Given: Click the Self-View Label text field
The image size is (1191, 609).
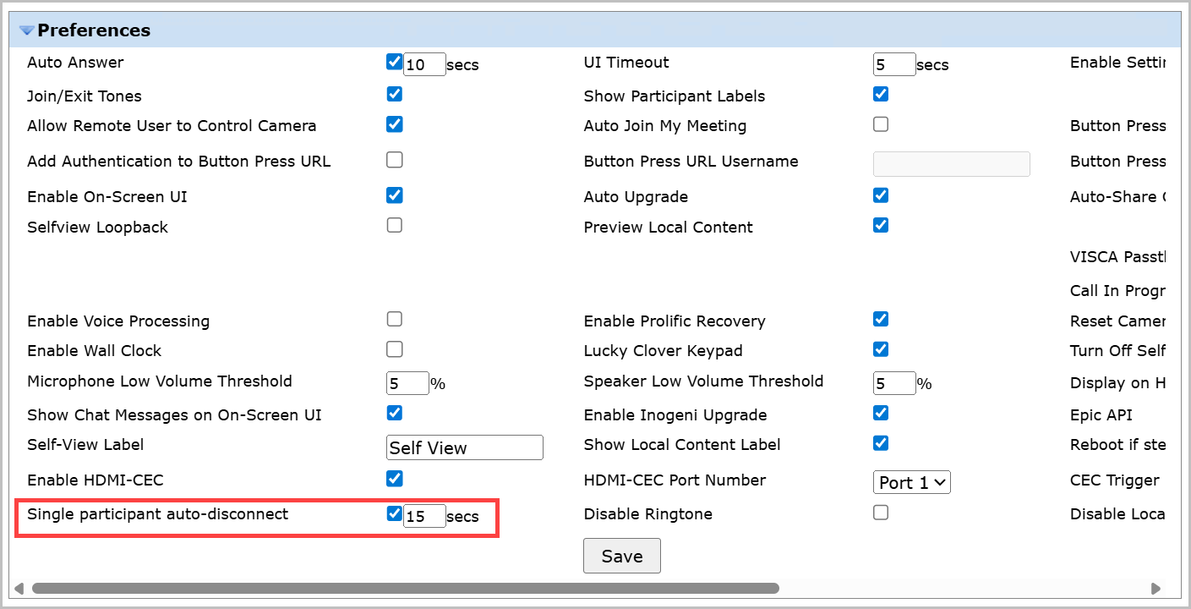Looking at the screenshot, I should click(x=464, y=447).
